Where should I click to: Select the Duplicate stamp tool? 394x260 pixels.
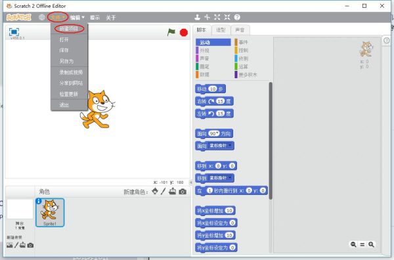click(x=197, y=17)
